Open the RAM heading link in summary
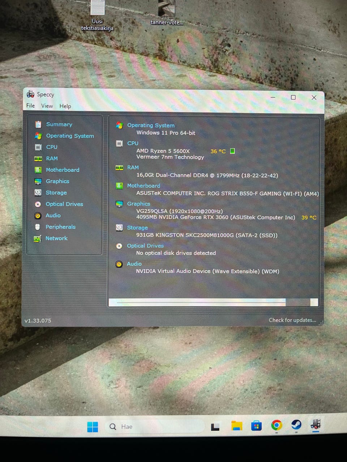 pyautogui.click(x=133, y=167)
